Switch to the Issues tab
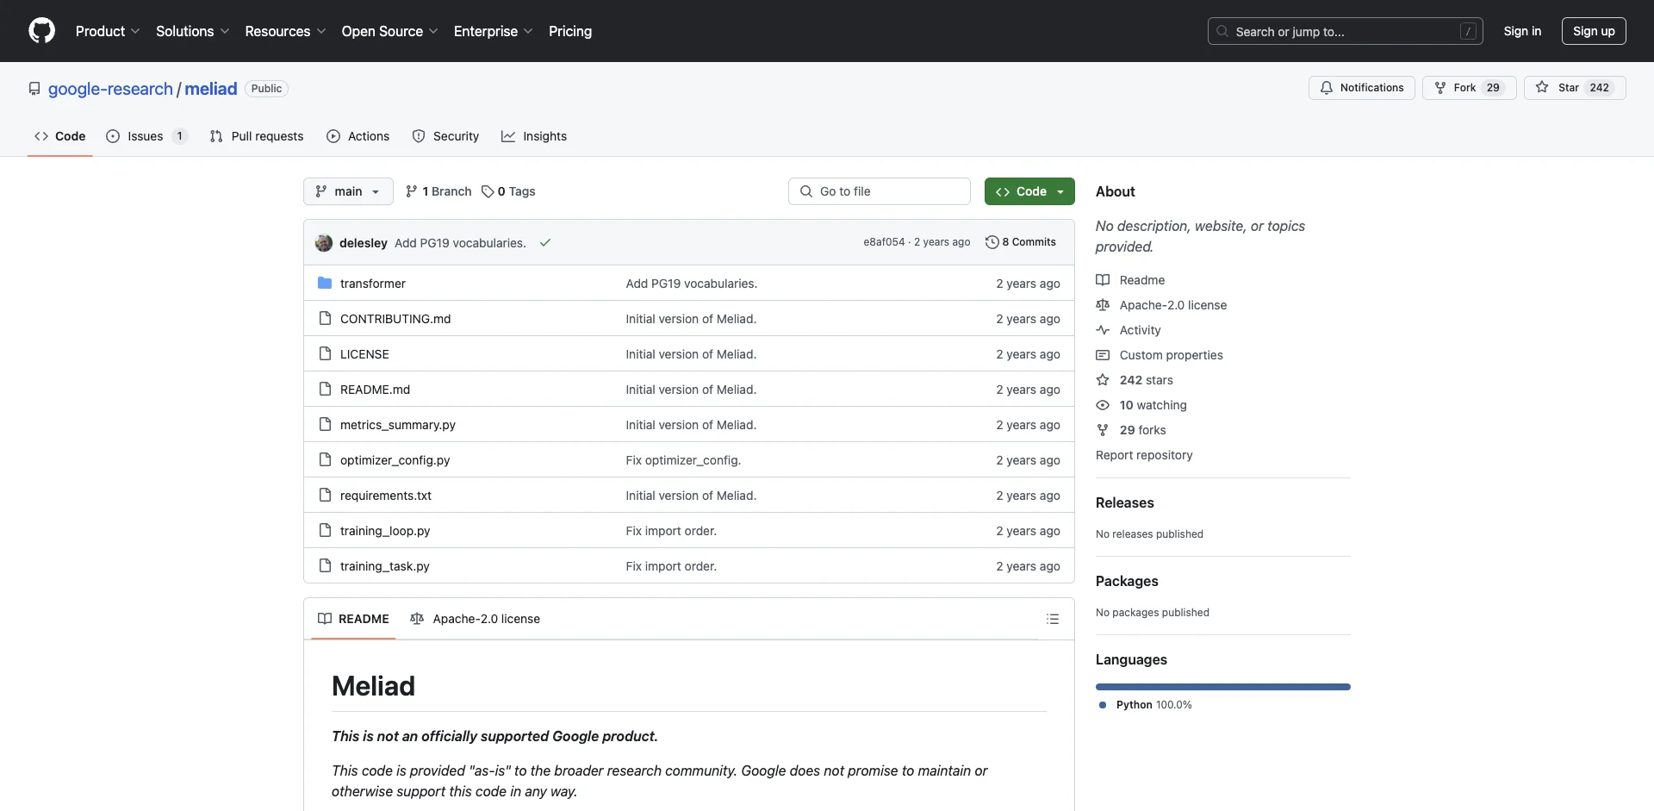Viewport: 1654px width, 811px height. pos(146,136)
